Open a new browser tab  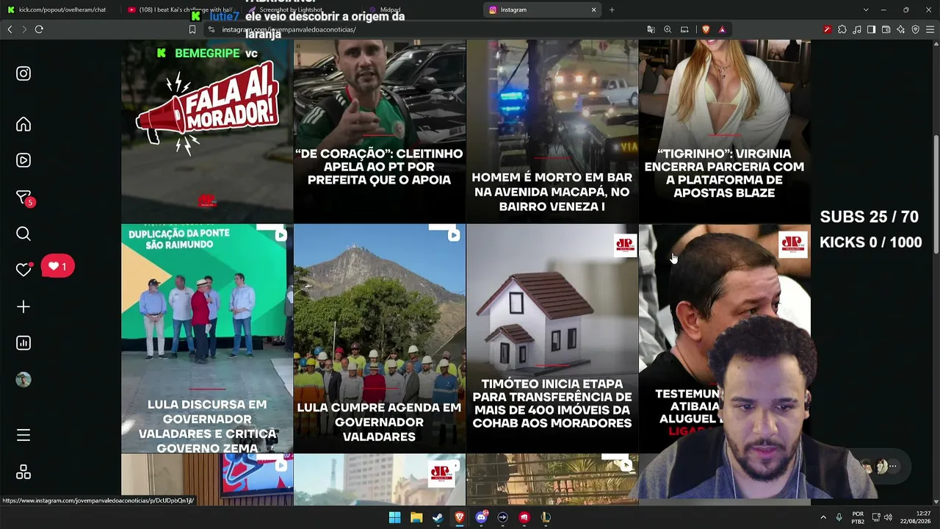[x=612, y=10]
